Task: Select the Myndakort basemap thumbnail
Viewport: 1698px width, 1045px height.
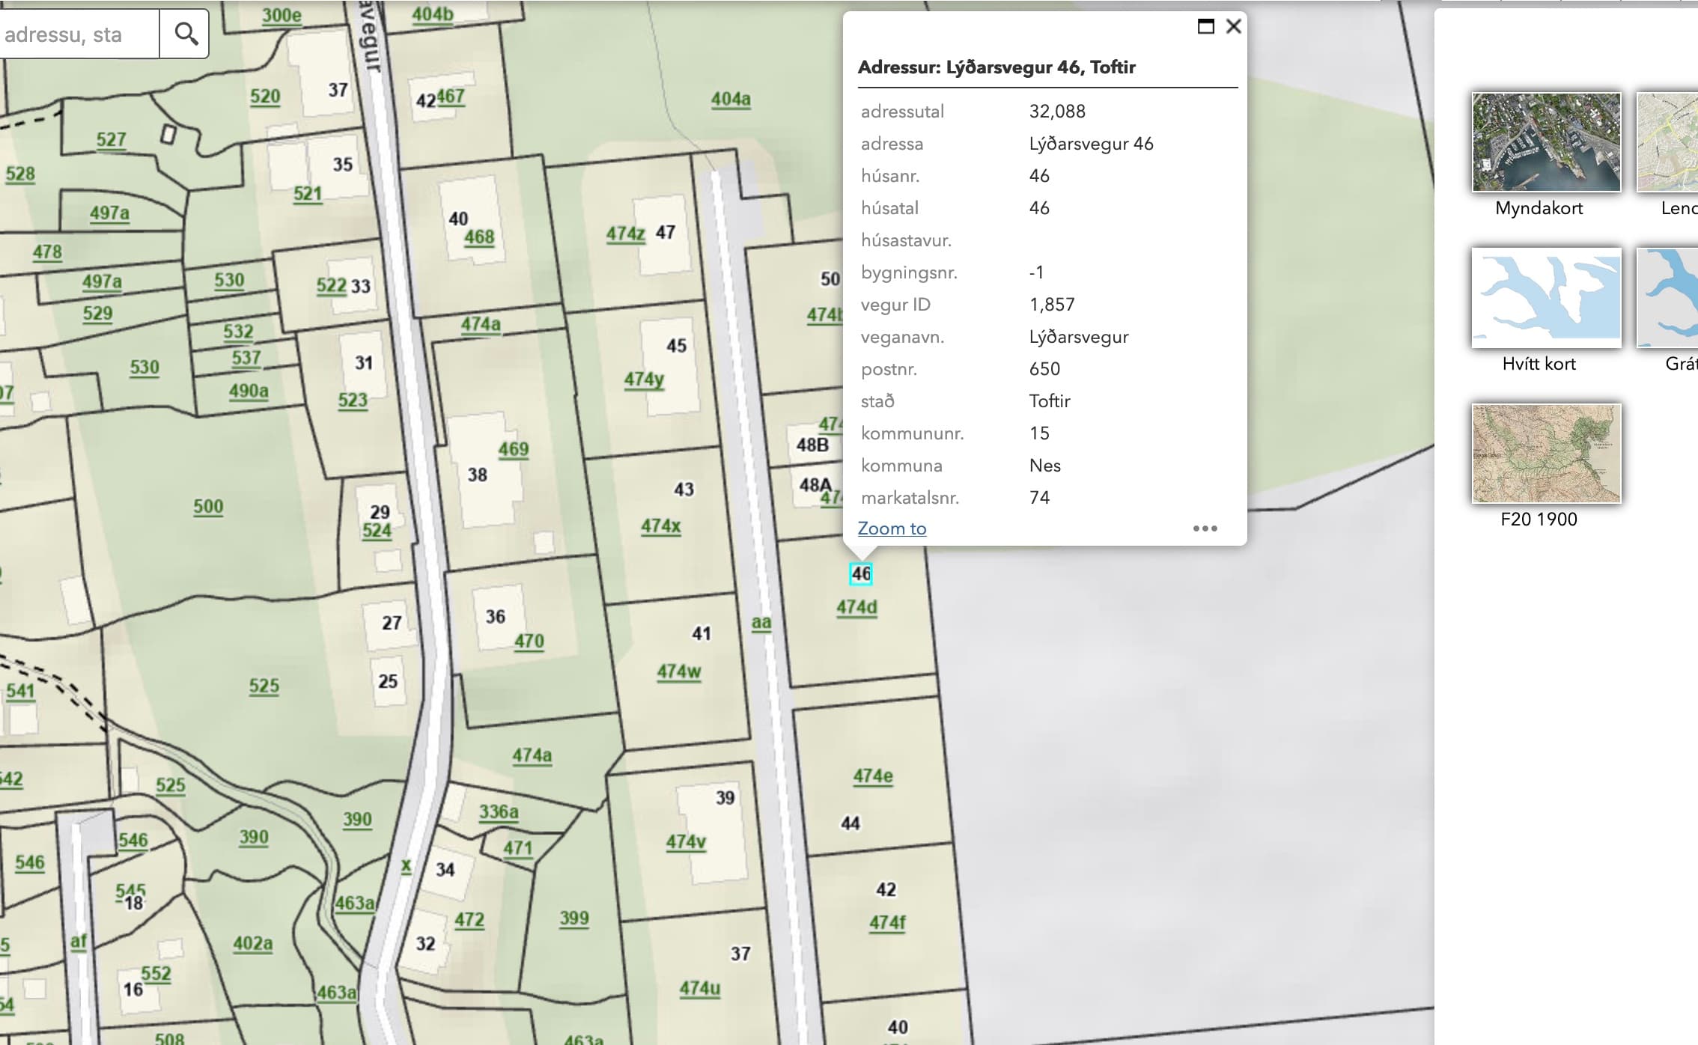Action: (x=1546, y=142)
